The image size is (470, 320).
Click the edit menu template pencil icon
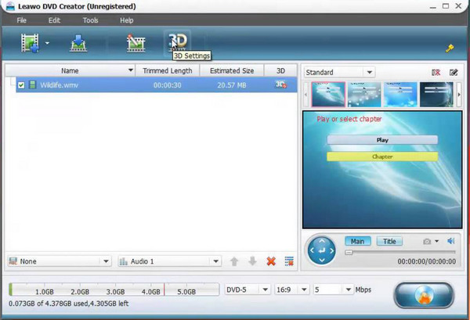pos(454,73)
